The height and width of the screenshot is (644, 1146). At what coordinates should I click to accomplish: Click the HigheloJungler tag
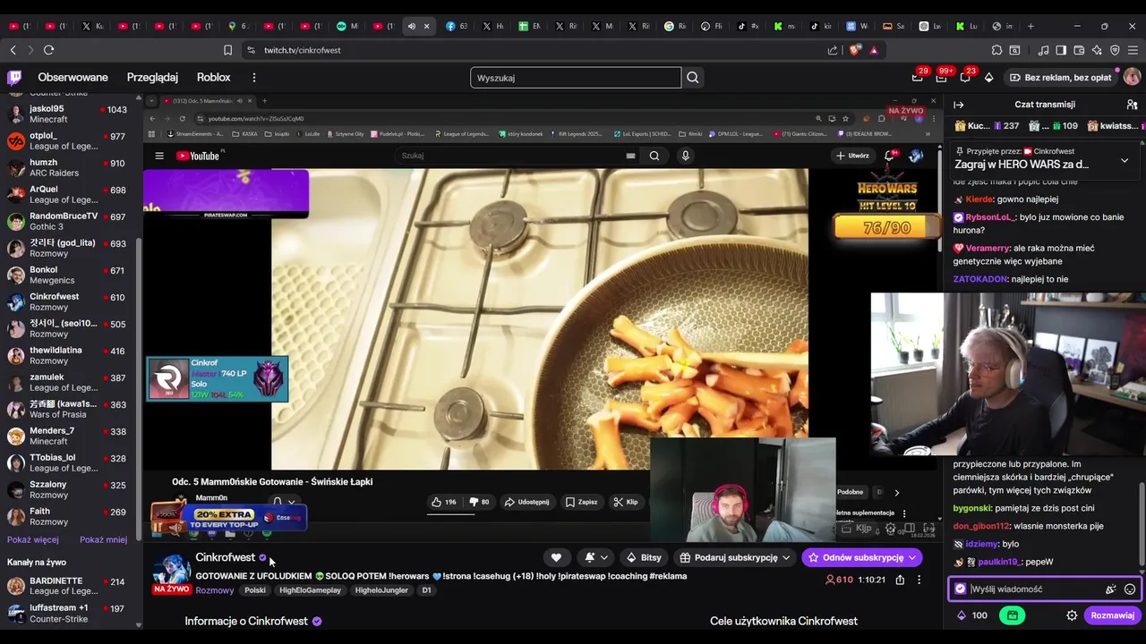coord(382,590)
